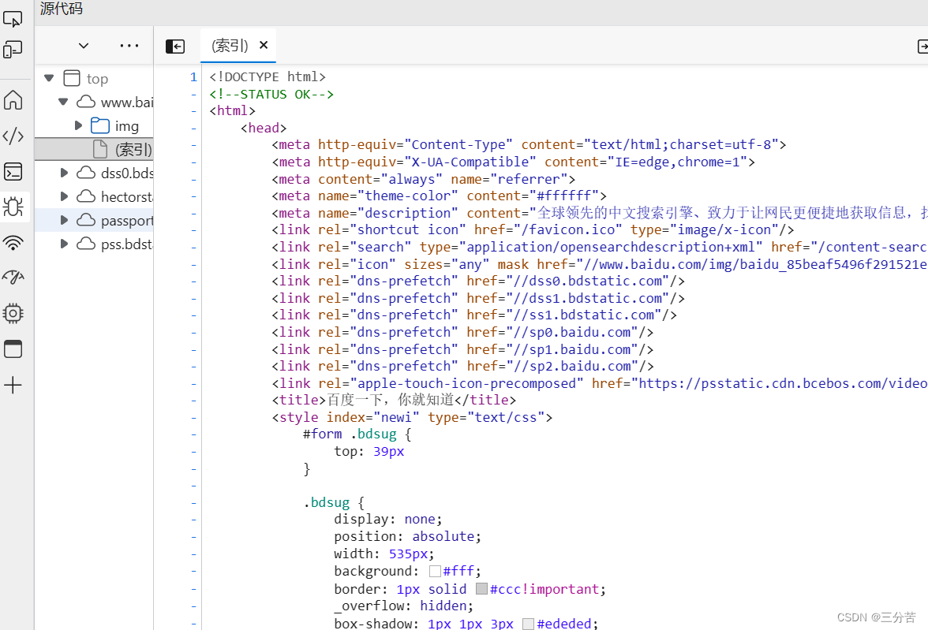
Task: Open the Performance gauge icon
Action: tap(13, 277)
